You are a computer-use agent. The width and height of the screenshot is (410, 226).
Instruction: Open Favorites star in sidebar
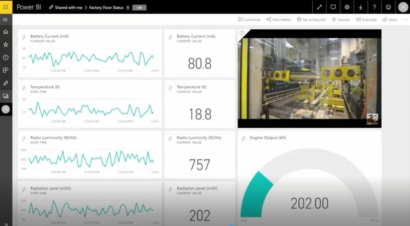[x=6, y=44]
